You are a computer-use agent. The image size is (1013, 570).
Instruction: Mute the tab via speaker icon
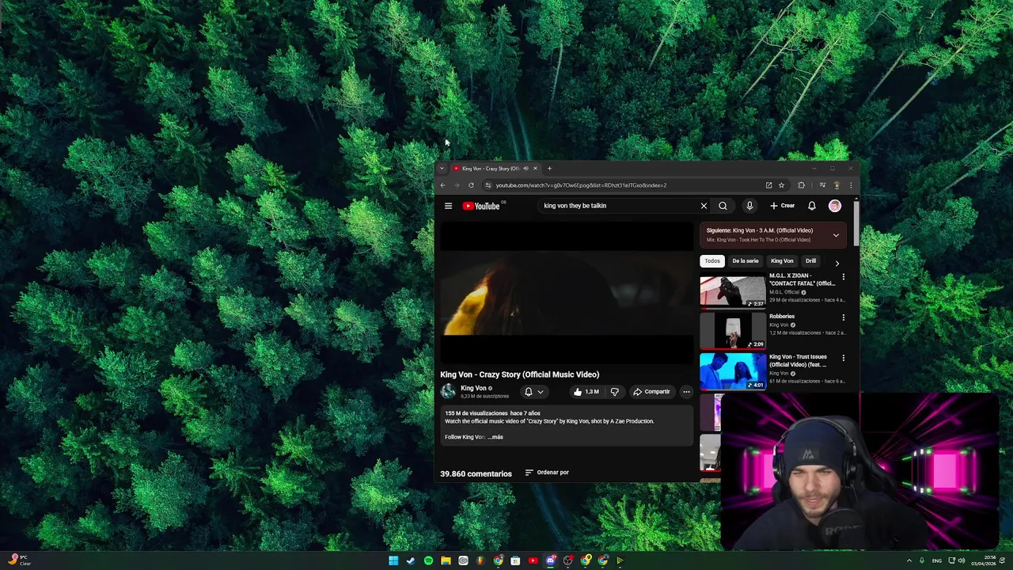tap(525, 169)
